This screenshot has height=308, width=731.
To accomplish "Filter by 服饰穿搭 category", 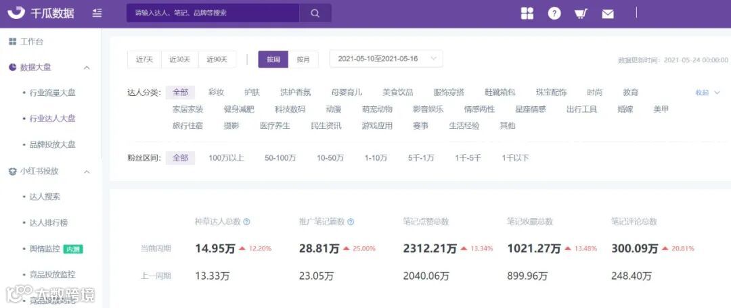I will click(x=449, y=93).
